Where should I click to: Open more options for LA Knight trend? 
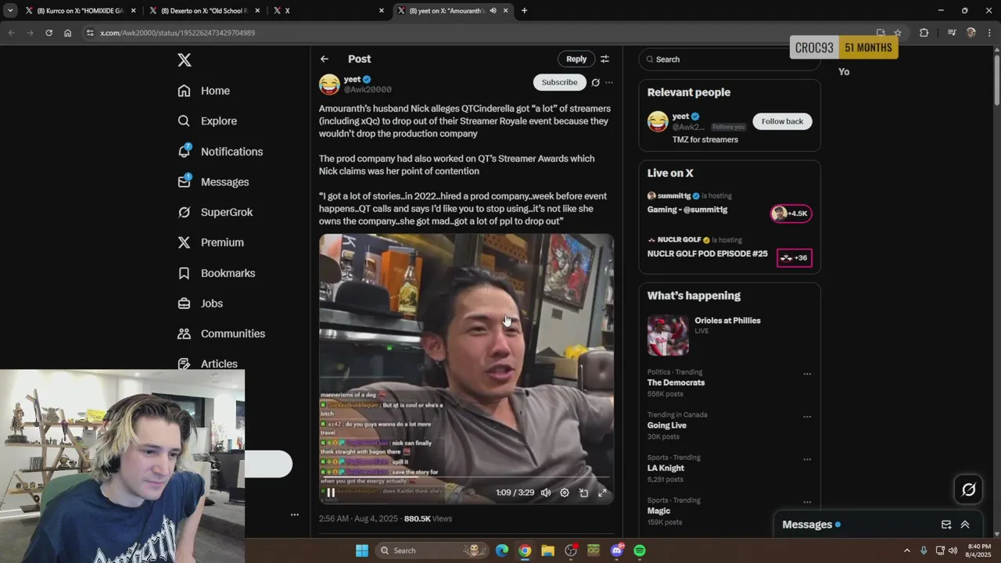point(807,459)
